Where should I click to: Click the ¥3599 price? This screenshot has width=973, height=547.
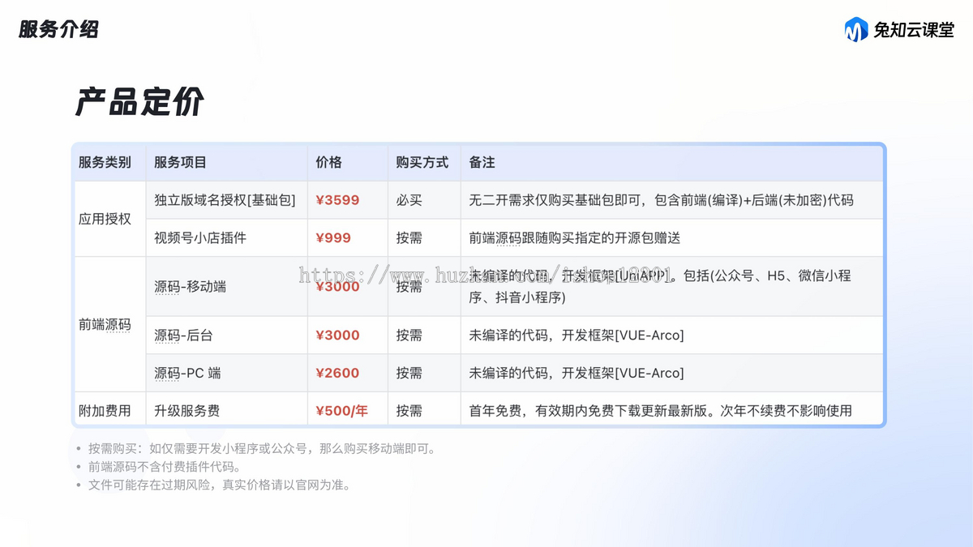tap(337, 200)
